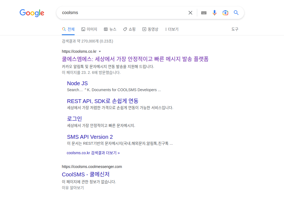Viewport: 284px width, 198px height.
Task: Open the 로그인 sitelink
Action: click(74, 119)
